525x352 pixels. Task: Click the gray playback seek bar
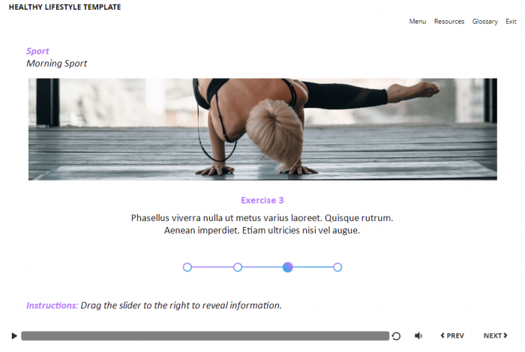[205, 336]
